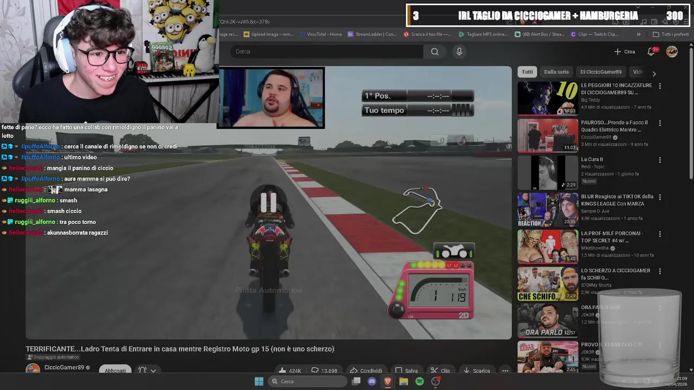Open options for PAUROSO Prende a Fuoco video
694x390 pixels.
[660, 123]
